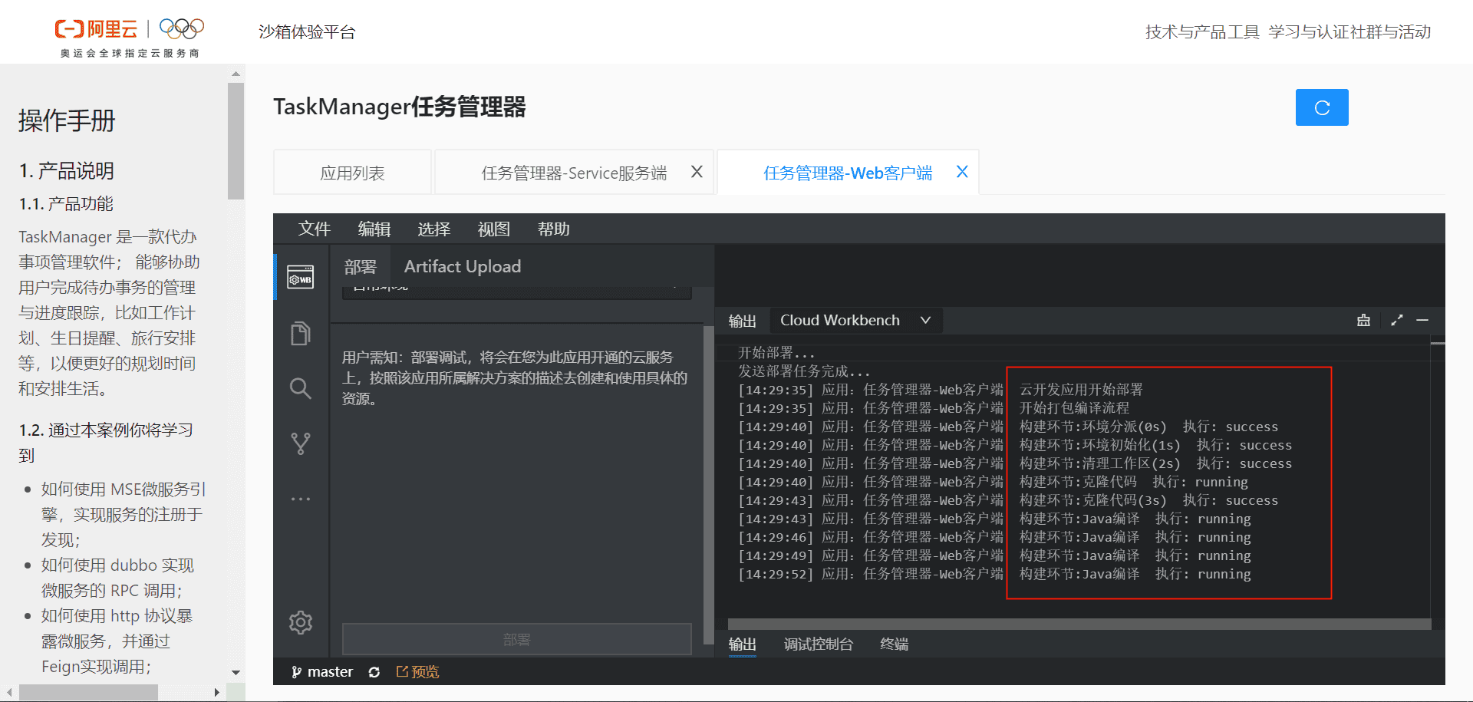Select the Search icon in sidebar

coord(300,388)
